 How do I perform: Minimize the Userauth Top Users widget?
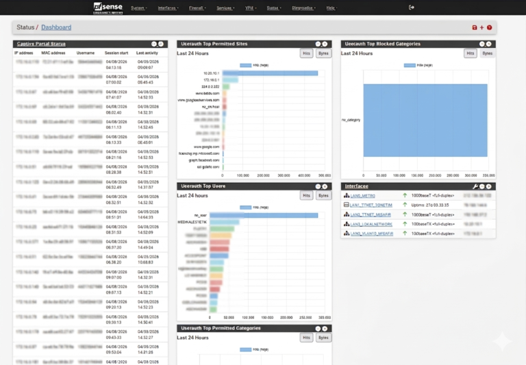(x=318, y=186)
